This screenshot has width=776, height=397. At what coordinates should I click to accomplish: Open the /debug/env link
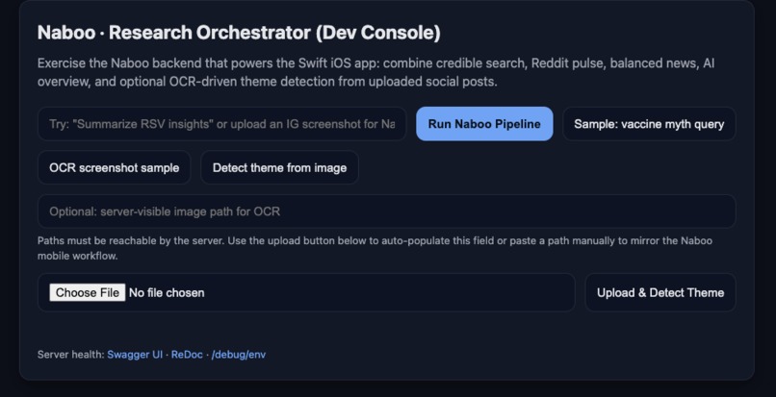(239, 355)
